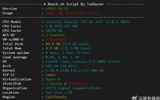This screenshot has width=160, height=100.
Task: Click the Chinese watermark text beside Weibo logo
Action: [149, 98]
